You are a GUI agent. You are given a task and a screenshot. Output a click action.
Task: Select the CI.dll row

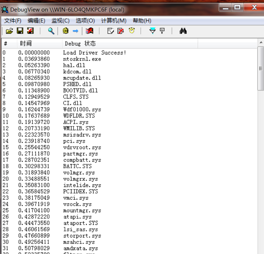[129, 103]
